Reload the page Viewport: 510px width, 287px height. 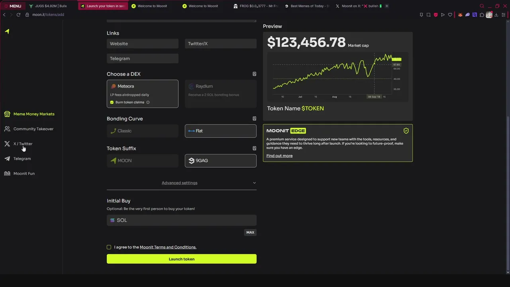pos(18,15)
